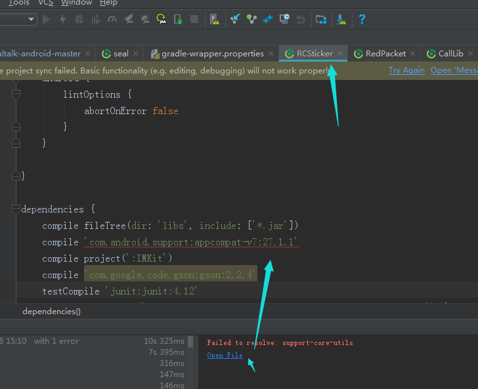
Task: Click the blue compare arrows icon
Action: 268,19
